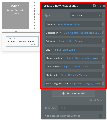
Task: Close the Create a new Restaurant panel
Action: click(x=104, y=6)
